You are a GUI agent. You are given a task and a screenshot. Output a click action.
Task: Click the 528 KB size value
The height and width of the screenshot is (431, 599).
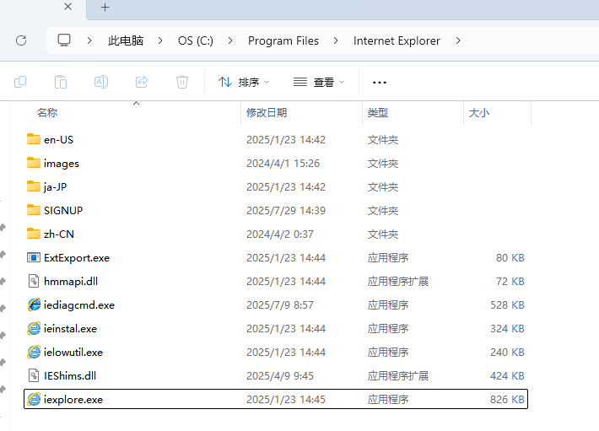click(x=507, y=305)
